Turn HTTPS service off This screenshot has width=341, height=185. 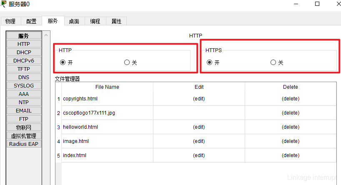(x=273, y=62)
